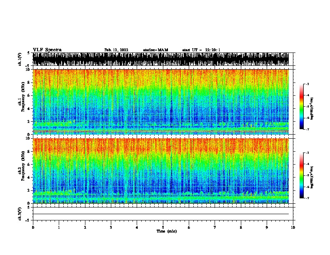Click inside the ch.1 spectrogram plot

point(161,102)
